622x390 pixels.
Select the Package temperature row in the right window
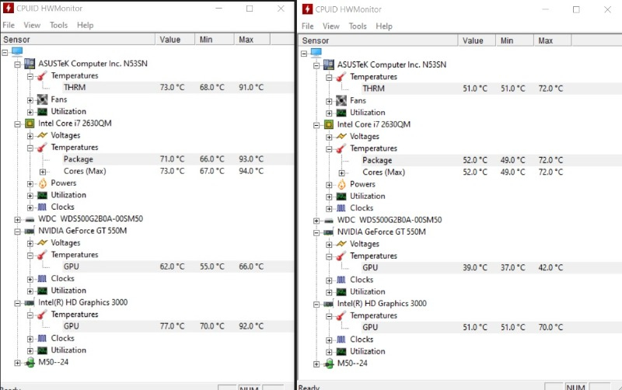[x=377, y=160]
